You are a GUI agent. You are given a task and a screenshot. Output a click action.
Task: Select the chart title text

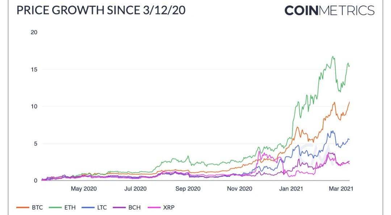101,10
